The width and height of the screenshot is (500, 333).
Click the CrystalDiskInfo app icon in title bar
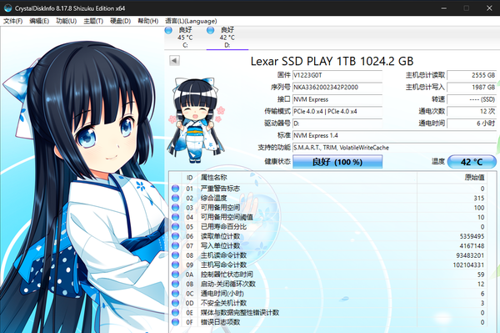pos(8,8)
